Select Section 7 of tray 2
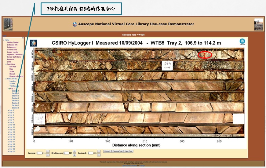The height and width of the screenshot is (168, 266). tap(16, 106)
